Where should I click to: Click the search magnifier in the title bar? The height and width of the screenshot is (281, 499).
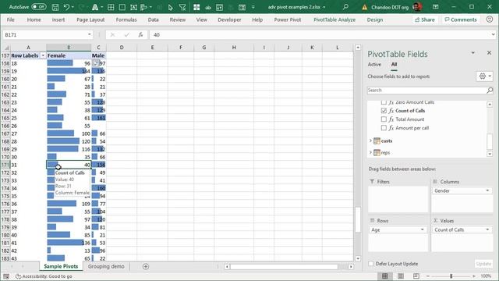[345, 7]
